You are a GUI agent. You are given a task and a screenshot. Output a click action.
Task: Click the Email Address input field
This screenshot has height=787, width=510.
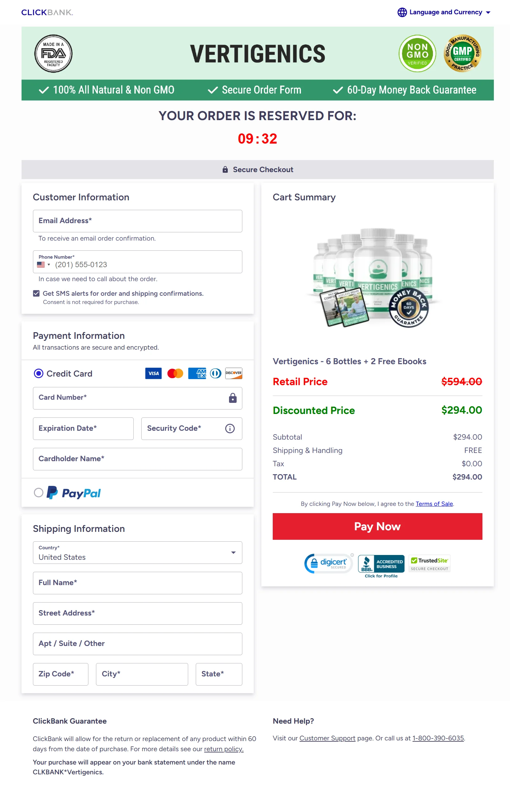pos(137,221)
